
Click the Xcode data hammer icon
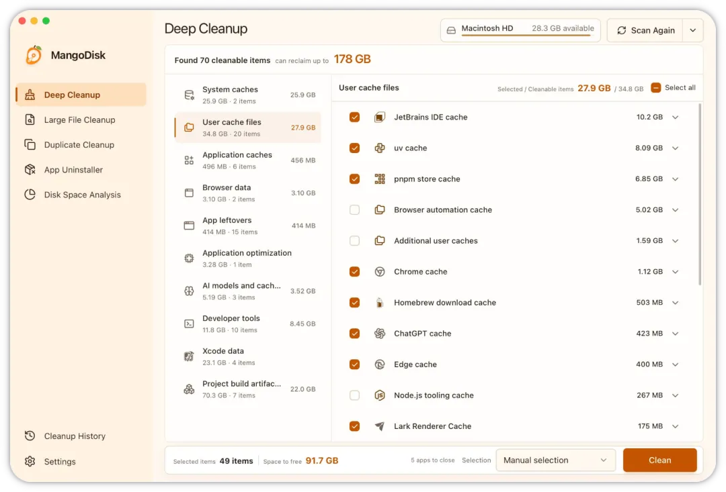click(189, 356)
